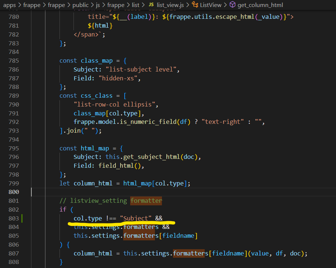Expand the chevron after 'public' breadcrumb
Image resolution: width=336 pixels, height=268 pixels.
pyautogui.click(x=92, y=5)
